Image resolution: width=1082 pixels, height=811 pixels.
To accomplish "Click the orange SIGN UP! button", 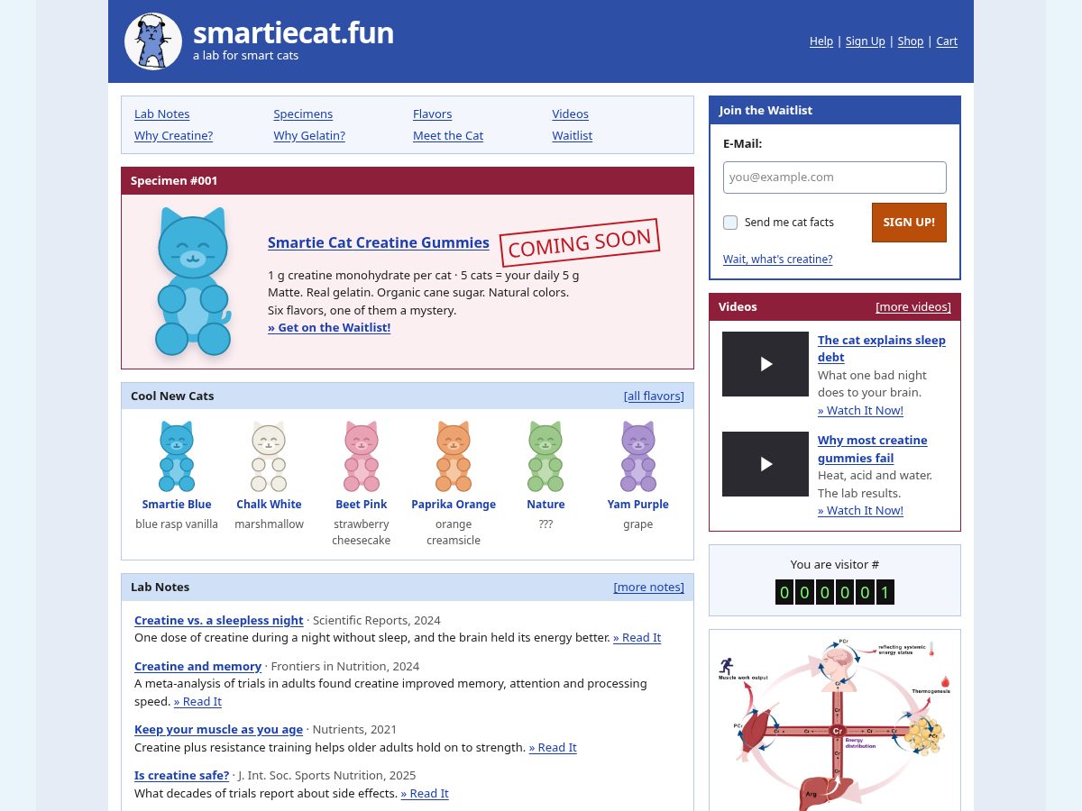I will [909, 223].
